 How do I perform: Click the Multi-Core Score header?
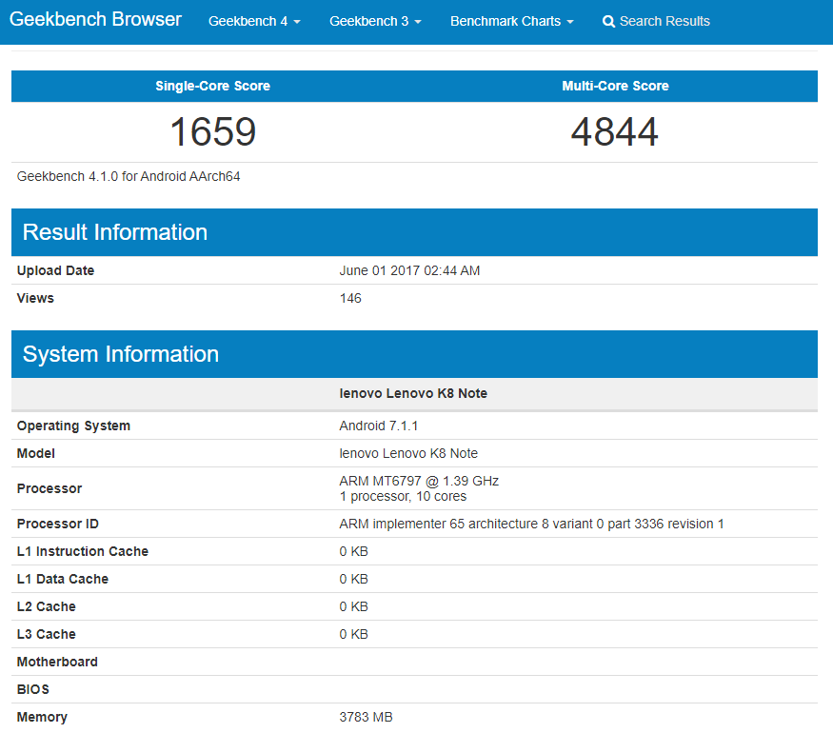615,86
